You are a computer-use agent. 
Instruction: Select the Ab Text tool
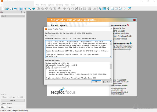[x=100, y=9]
